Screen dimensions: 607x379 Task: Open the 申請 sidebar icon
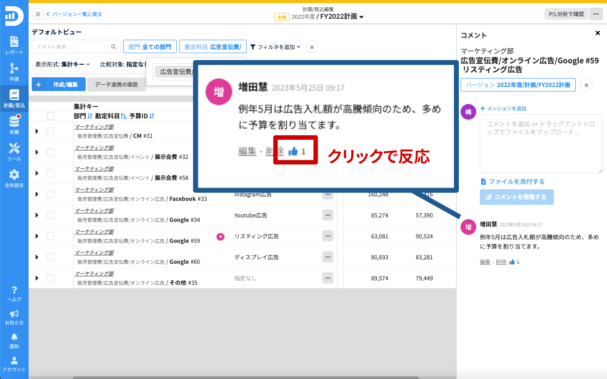tap(14, 71)
